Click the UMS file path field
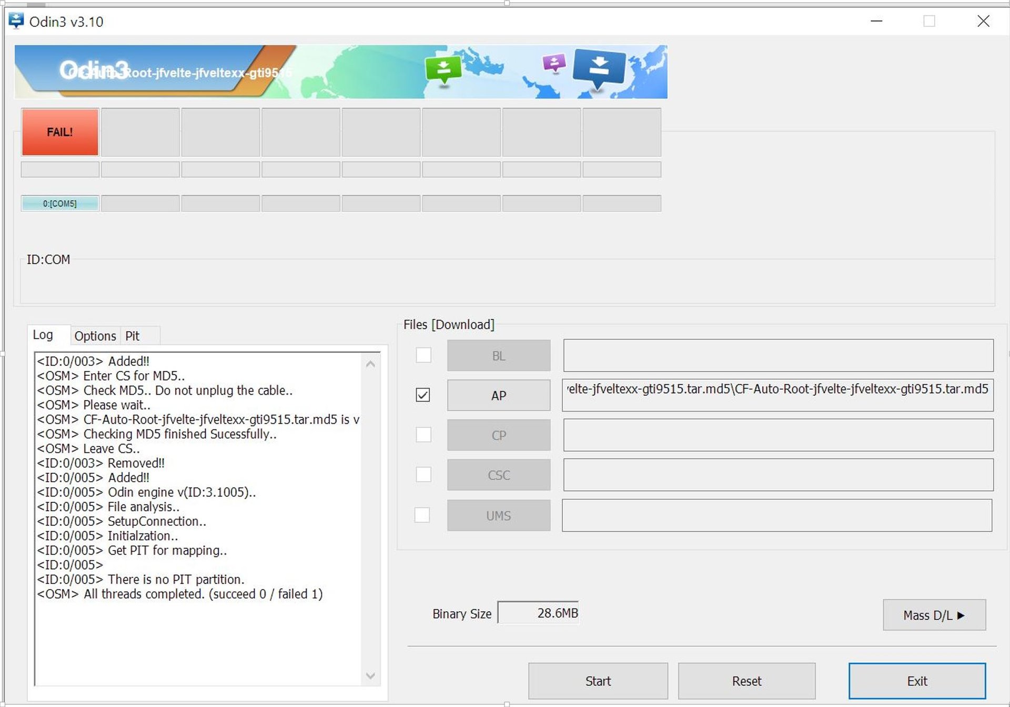Screen dimensions: 1010x707 (x=777, y=515)
